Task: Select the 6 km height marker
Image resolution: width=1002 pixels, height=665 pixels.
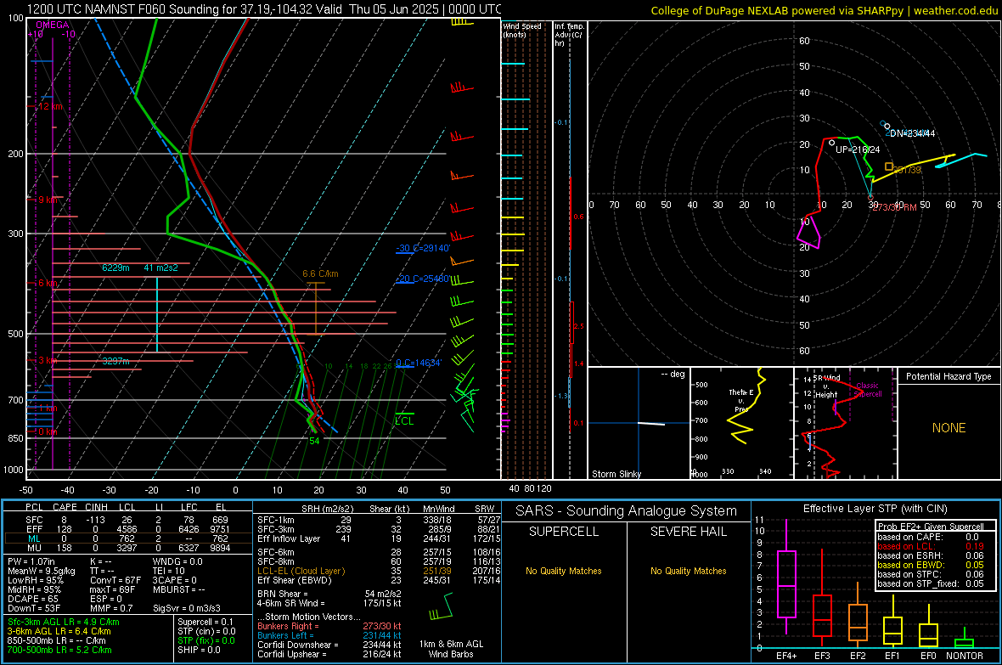Action: point(48,283)
